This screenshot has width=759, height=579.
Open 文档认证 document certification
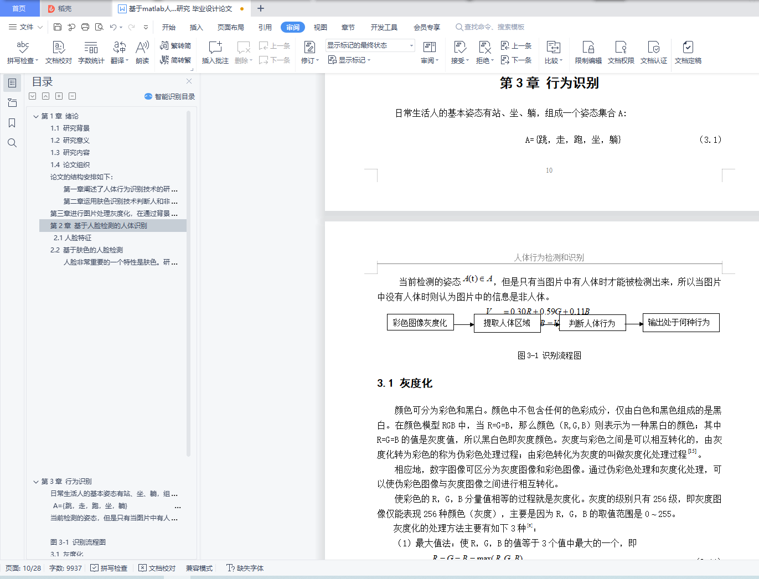coord(654,53)
